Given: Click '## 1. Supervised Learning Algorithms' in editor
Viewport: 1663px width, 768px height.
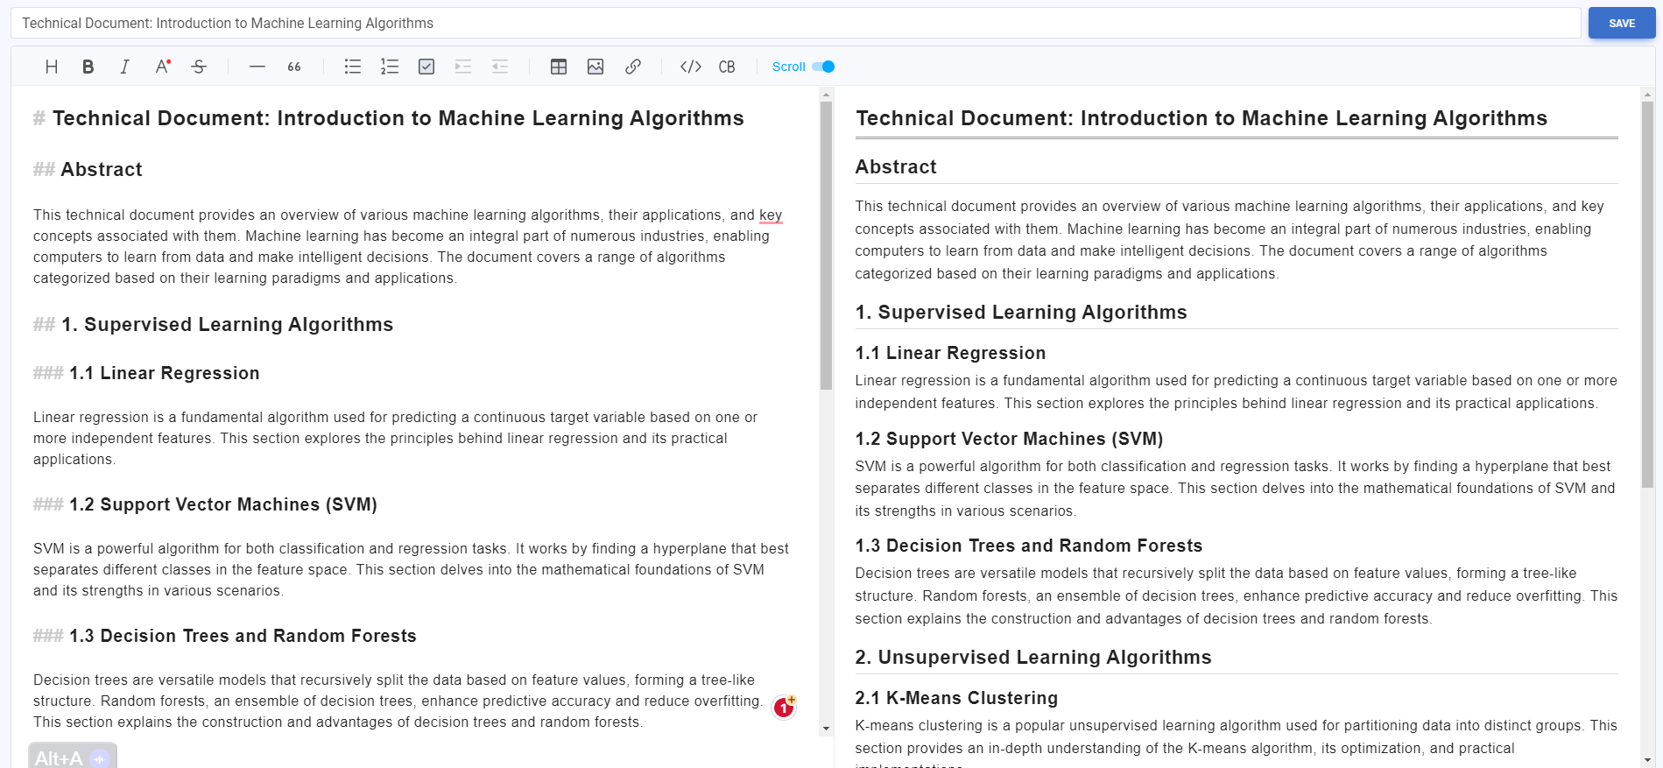Looking at the screenshot, I should (x=214, y=325).
